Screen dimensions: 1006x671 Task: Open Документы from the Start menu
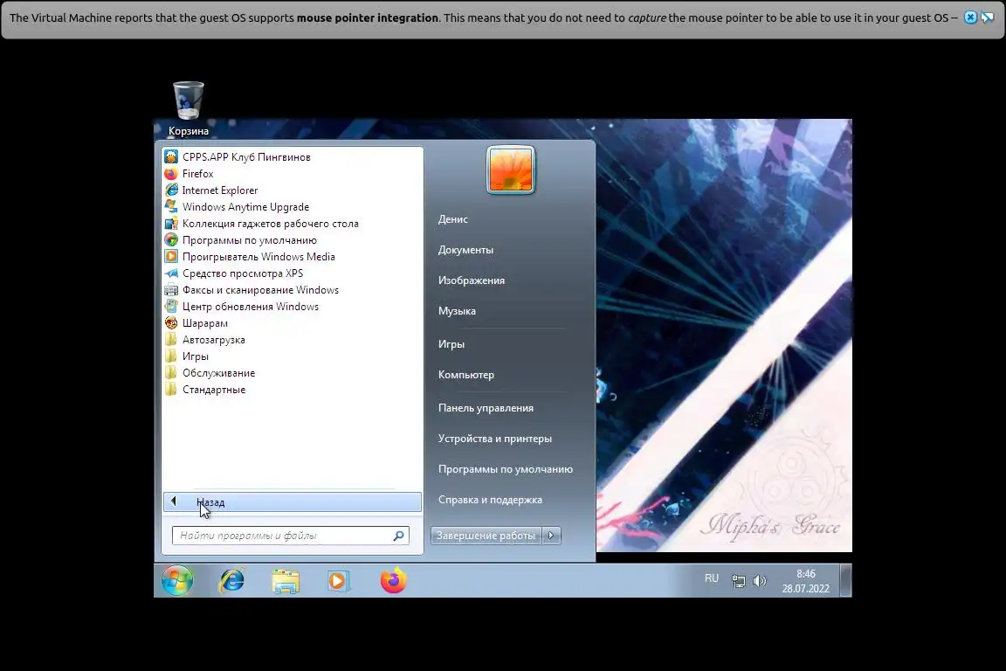pyautogui.click(x=465, y=250)
